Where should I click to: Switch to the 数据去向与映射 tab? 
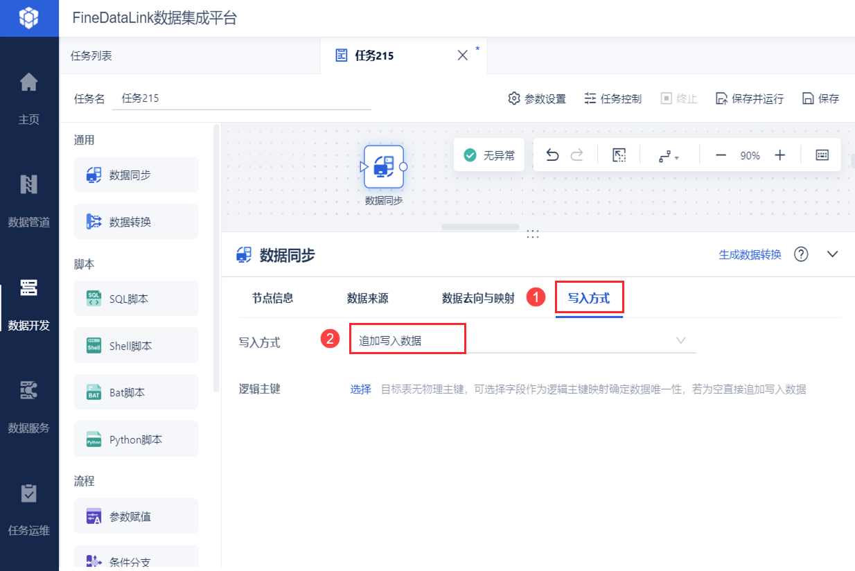[x=479, y=299]
